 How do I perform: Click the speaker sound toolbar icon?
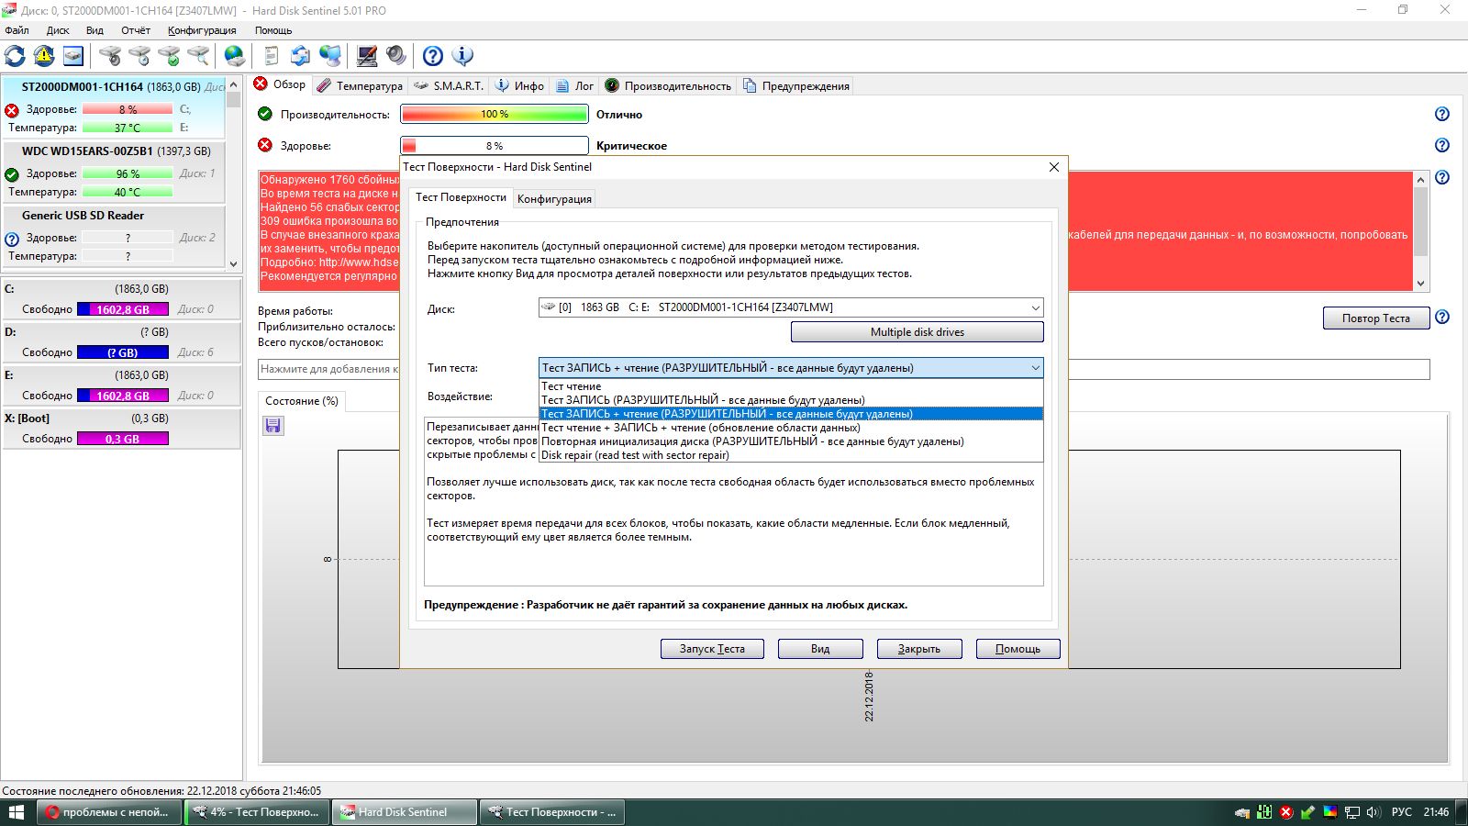[x=396, y=56]
